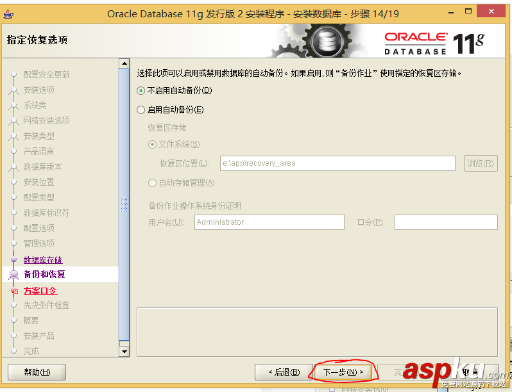Click '产品语言' step in sidebar
The width and height of the screenshot is (512, 392).
click(x=39, y=151)
